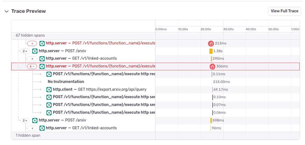This screenshot has width=305, height=145.
Task: Open the View Full Trace button
Action: (x=284, y=11)
